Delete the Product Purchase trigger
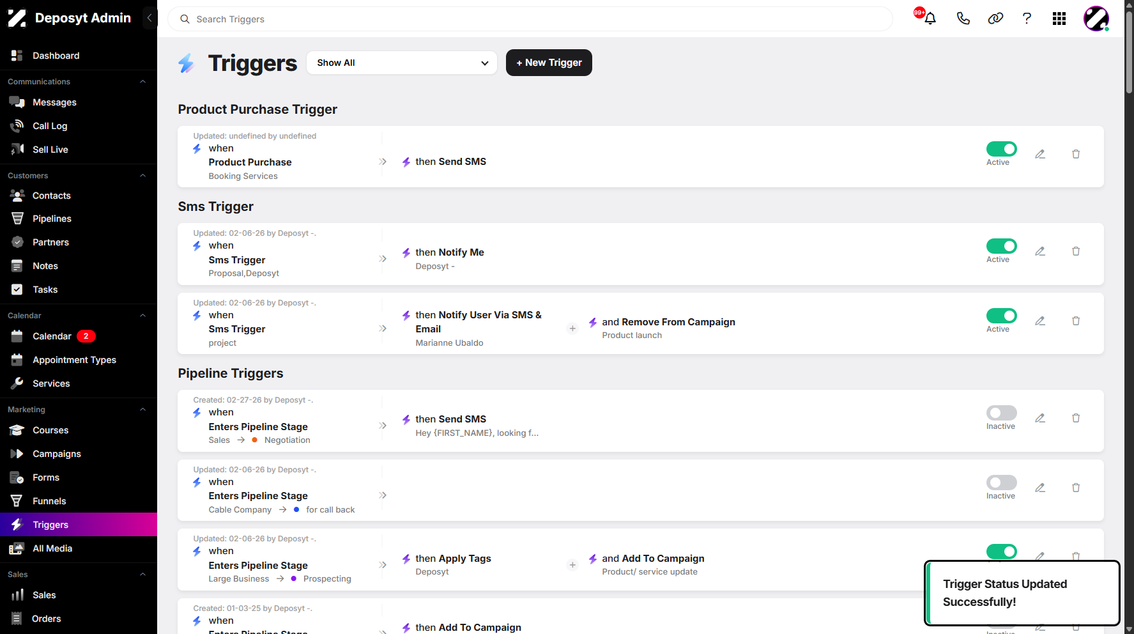The width and height of the screenshot is (1134, 634). (x=1076, y=154)
